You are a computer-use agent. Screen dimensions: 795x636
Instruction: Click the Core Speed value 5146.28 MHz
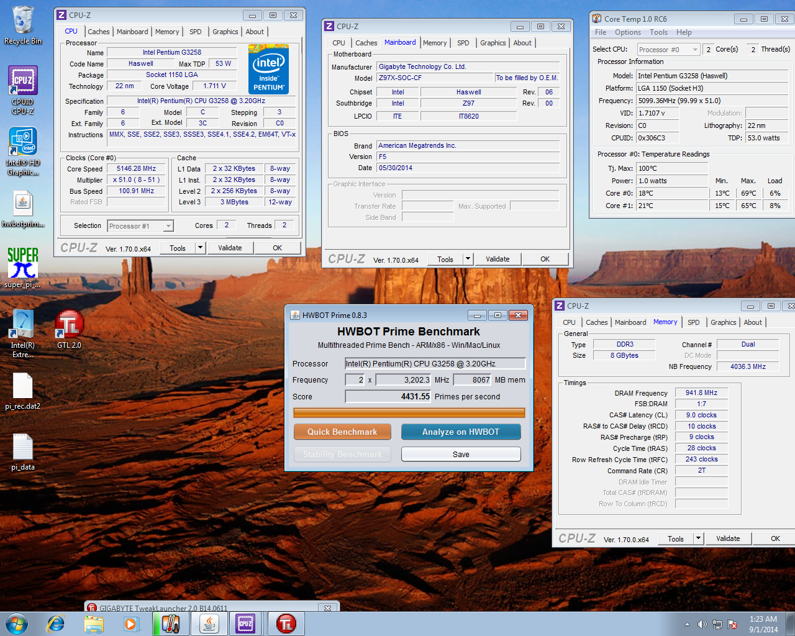(x=137, y=168)
